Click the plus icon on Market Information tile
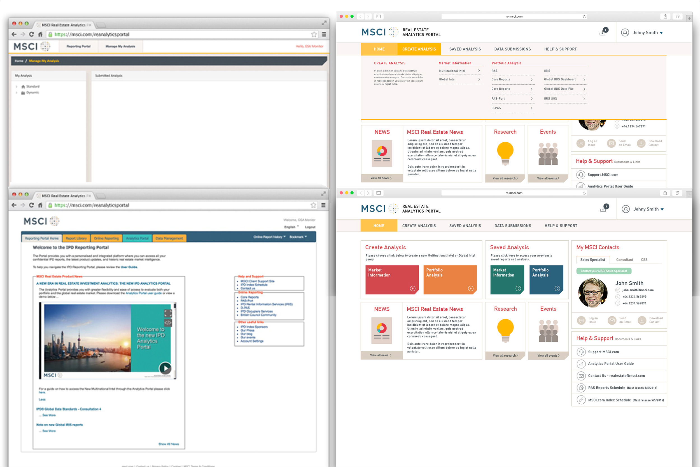 pos(412,288)
